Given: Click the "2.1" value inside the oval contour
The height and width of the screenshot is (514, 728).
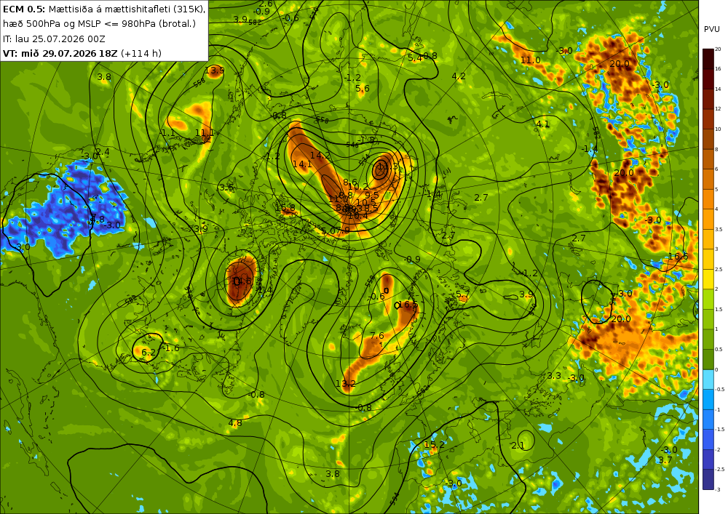Looking at the screenshot, I should [518, 446].
